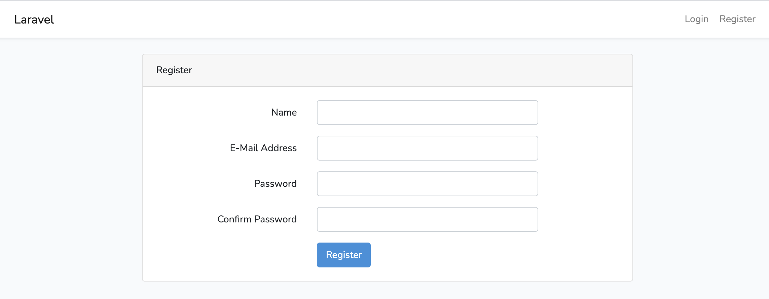
Task: Click gray page background right of the card
Action: 700,168
